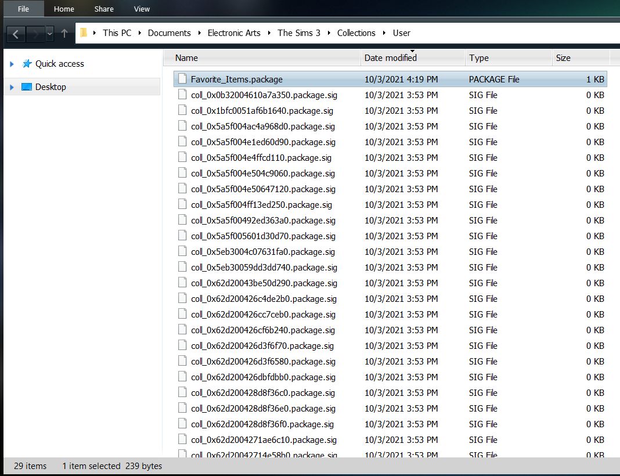Image resolution: width=620 pixels, height=476 pixels.
Task: Open the recent locations dropdown arrow
Action: [50, 34]
